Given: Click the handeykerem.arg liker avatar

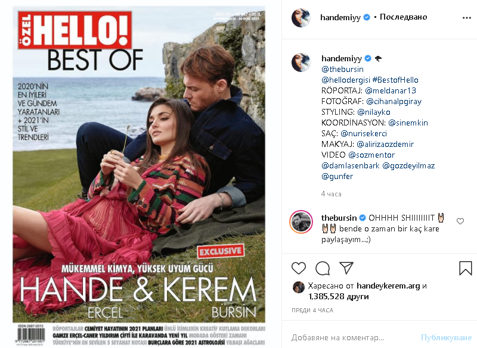Looking at the screenshot, I should (x=299, y=287).
